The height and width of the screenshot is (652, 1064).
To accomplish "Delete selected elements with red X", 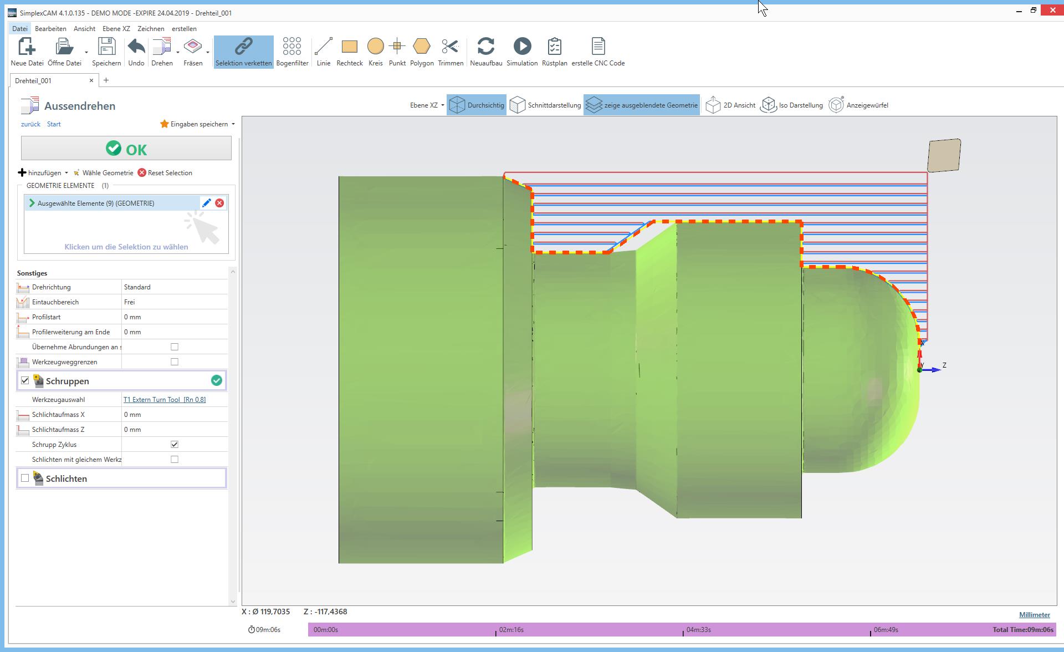I will click(219, 203).
